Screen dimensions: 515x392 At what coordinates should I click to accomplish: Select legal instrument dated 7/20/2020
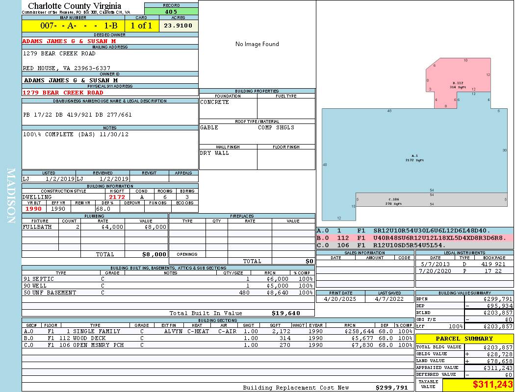(464, 271)
